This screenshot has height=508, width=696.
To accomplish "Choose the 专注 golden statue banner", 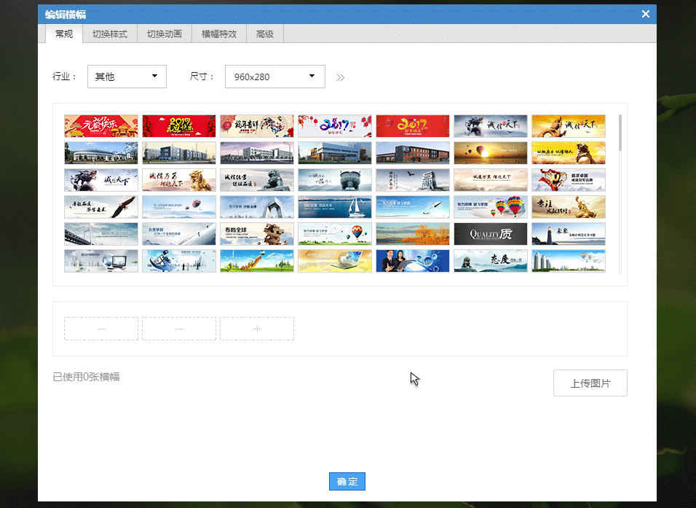I will pos(569,207).
